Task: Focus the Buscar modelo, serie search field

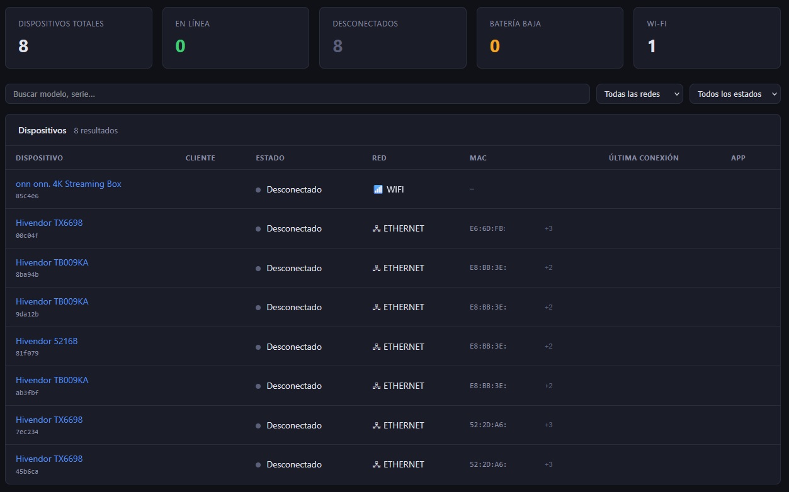Action: pyautogui.click(x=297, y=94)
